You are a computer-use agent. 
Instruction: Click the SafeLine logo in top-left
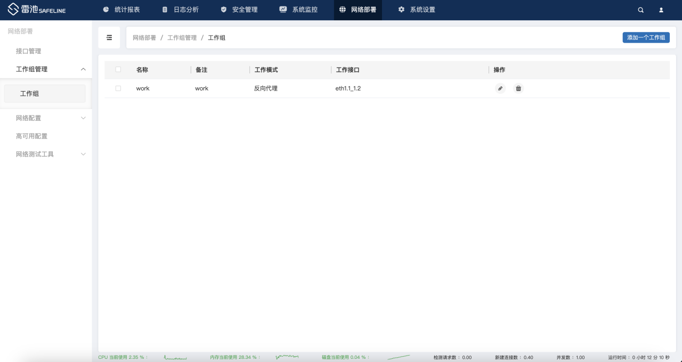(37, 10)
